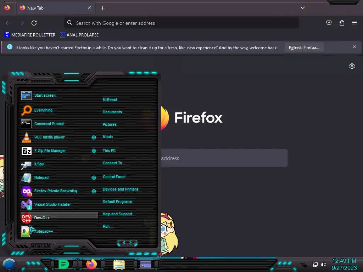Image resolution: width=363 pixels, height=272 pixels.
Task: Open a new tab with plus button
Action: tap(102, 8)
